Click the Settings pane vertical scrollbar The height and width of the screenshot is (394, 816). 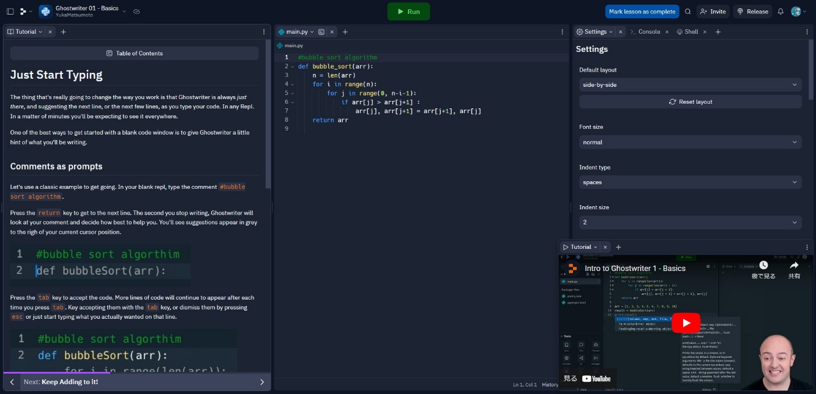coord(811,69)
